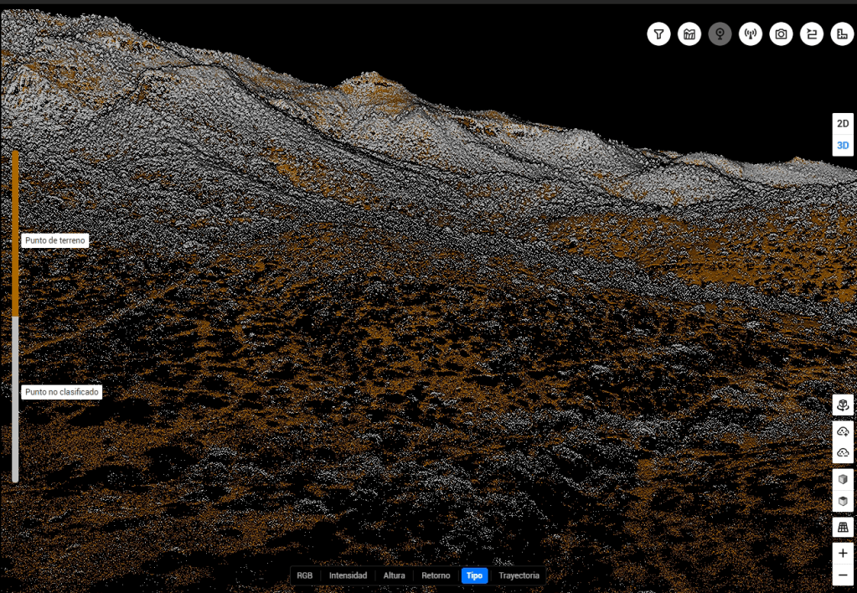
Task: Click the upper cloud icon
Action: tap(843, 431)
